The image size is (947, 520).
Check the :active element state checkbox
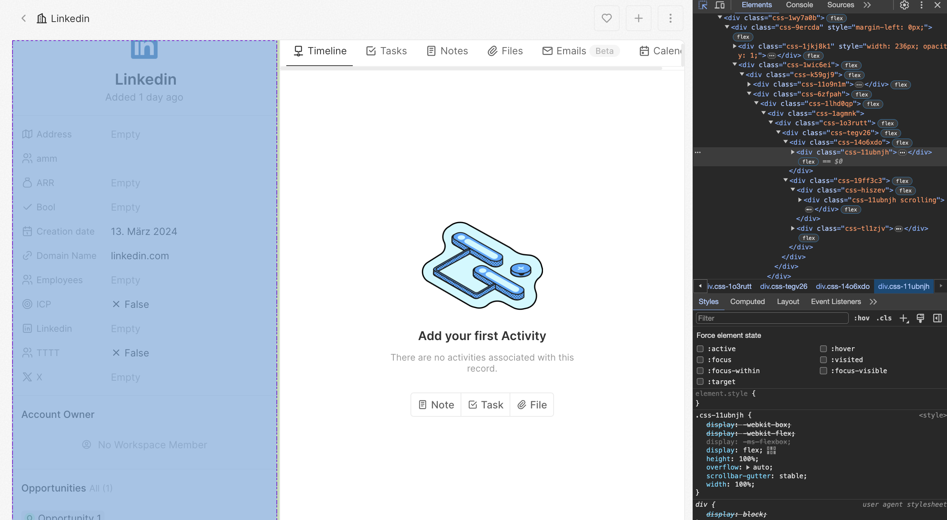[701, 348]
